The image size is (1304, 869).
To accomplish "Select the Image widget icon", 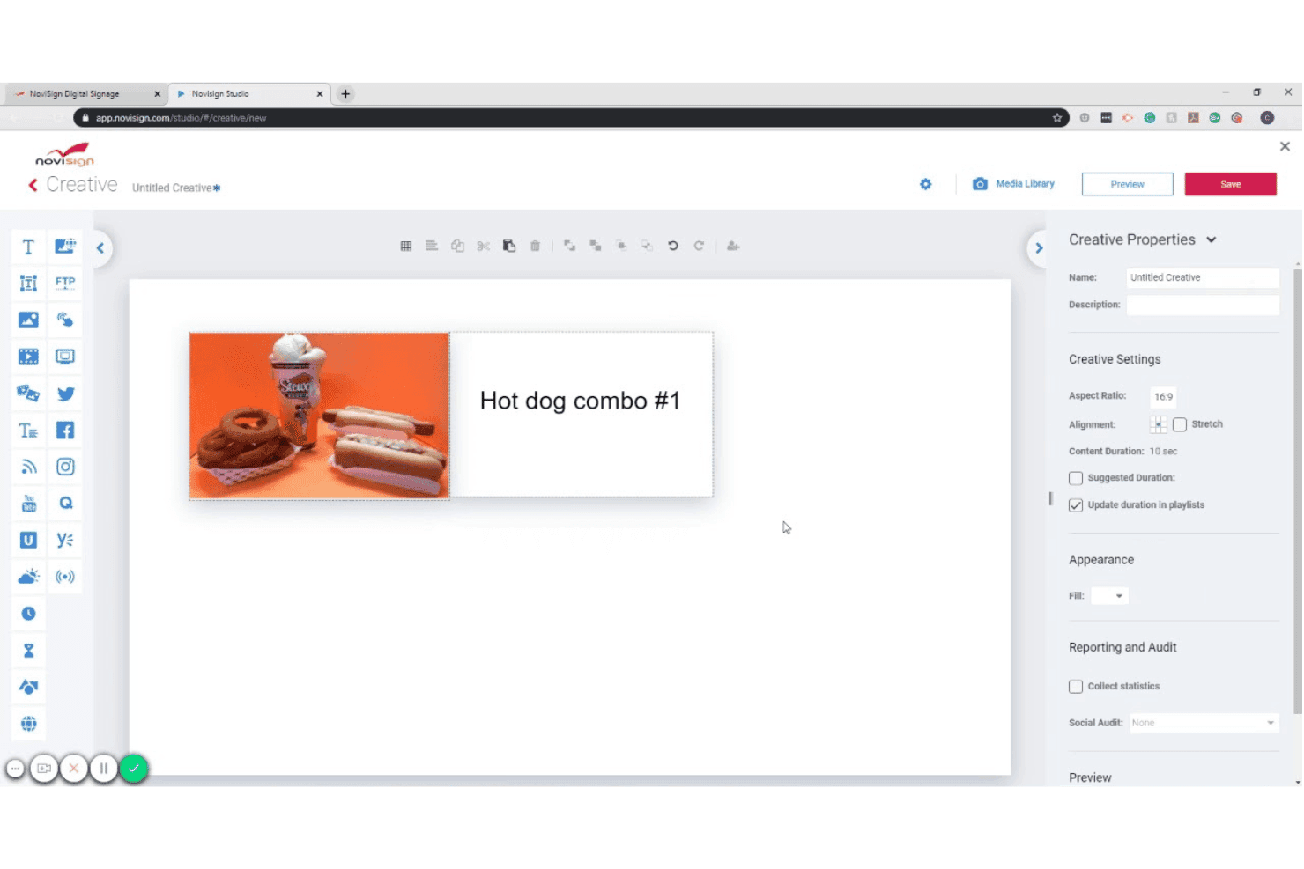I will pyautogui.click(x=28, y=320).
